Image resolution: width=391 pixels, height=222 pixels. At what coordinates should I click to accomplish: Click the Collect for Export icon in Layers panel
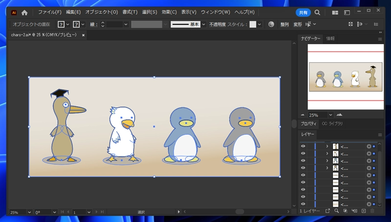click(327, 211)
